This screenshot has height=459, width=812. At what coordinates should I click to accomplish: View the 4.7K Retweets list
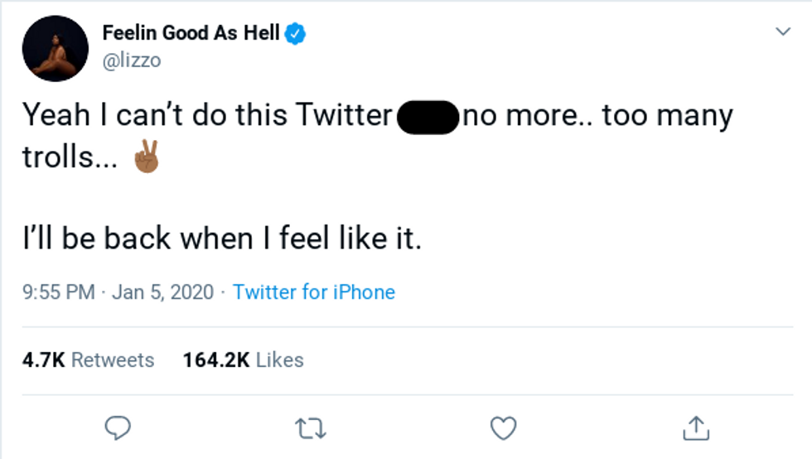click(x=89, y=360)
